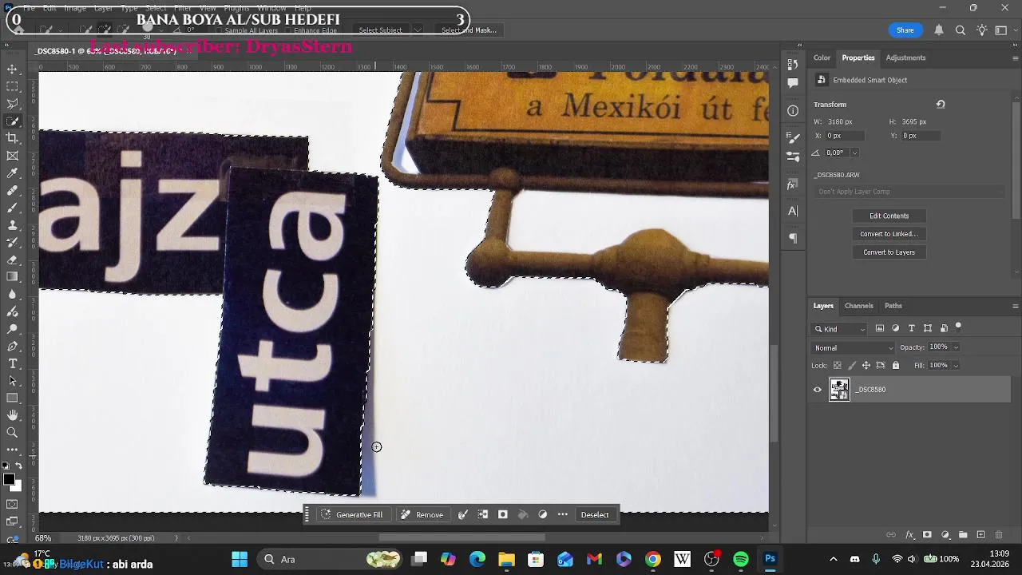Image resolution: width=1022 pixels, height=575 pixels.
Task: Open the Properties panel menu
Action: click(1015, 58)
